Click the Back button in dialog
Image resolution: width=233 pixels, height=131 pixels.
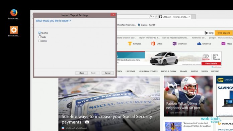point(81,73)
